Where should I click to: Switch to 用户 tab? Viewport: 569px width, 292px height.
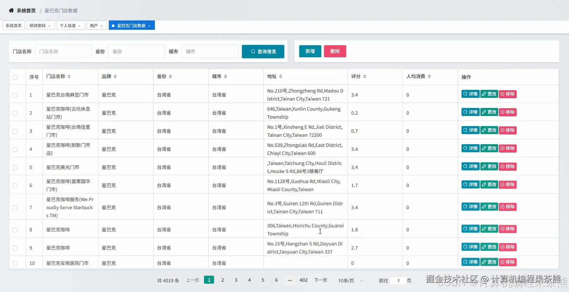point(94,25)
